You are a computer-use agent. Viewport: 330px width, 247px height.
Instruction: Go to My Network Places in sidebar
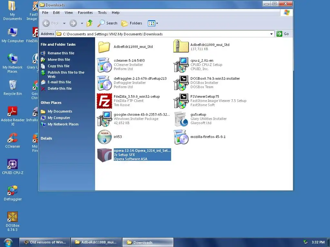63,124
